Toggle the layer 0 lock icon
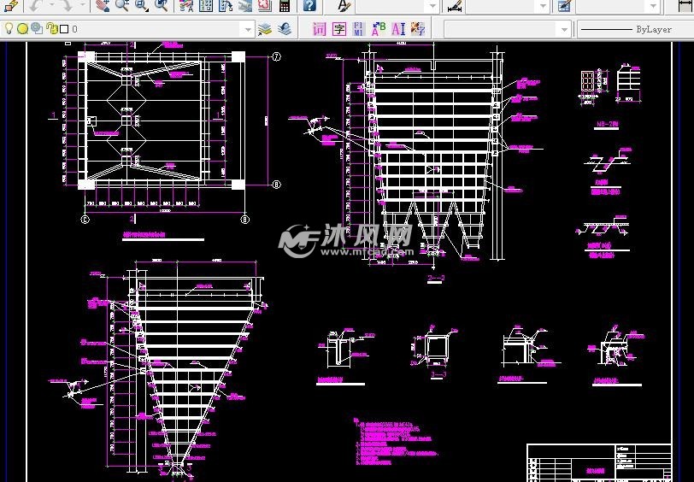This screenshot has width=694, height=482. tap(50, 29)
